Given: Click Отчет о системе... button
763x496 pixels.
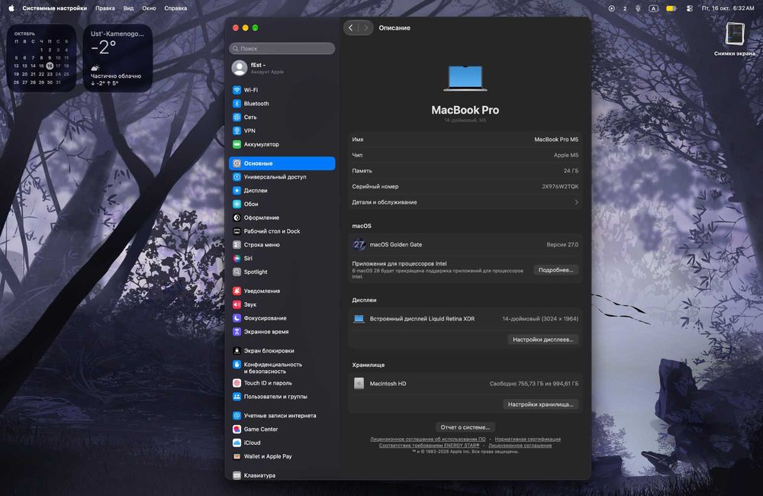Looking at the screenshot, I should point(465,427).
